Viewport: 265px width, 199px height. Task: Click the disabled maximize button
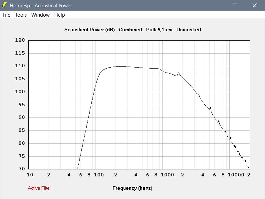[235, 5]
